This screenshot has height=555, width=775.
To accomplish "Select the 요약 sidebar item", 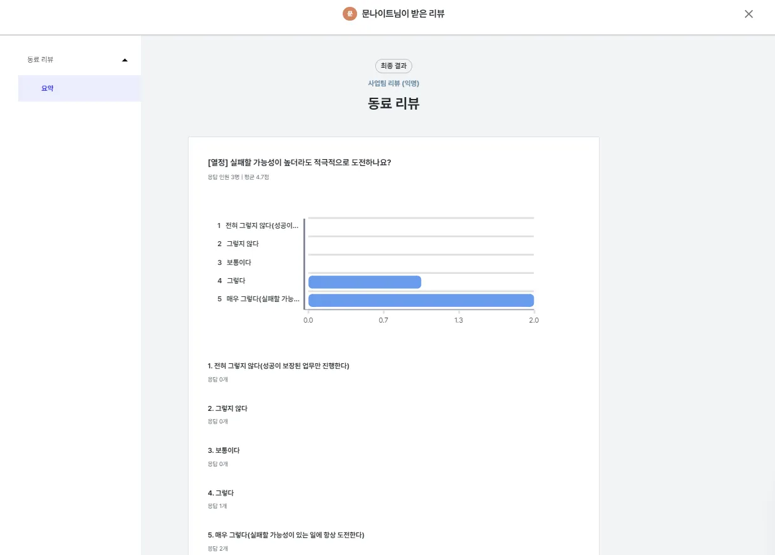I will [x=48, y=88].
